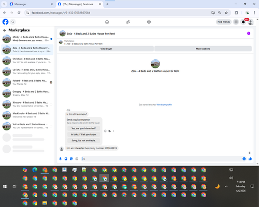Open the Copilot taskbar icon
The height and width of the screenshot is (207, 259).
[x=25, y=170]
